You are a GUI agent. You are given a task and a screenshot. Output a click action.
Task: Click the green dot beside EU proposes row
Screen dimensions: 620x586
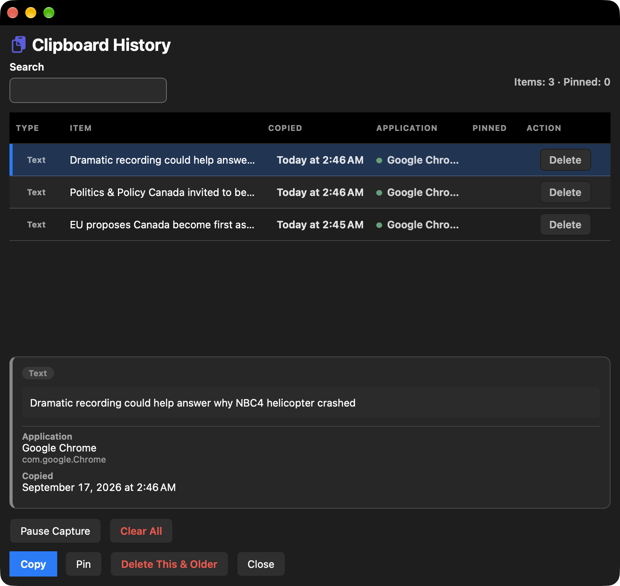(x=379, y=225)
